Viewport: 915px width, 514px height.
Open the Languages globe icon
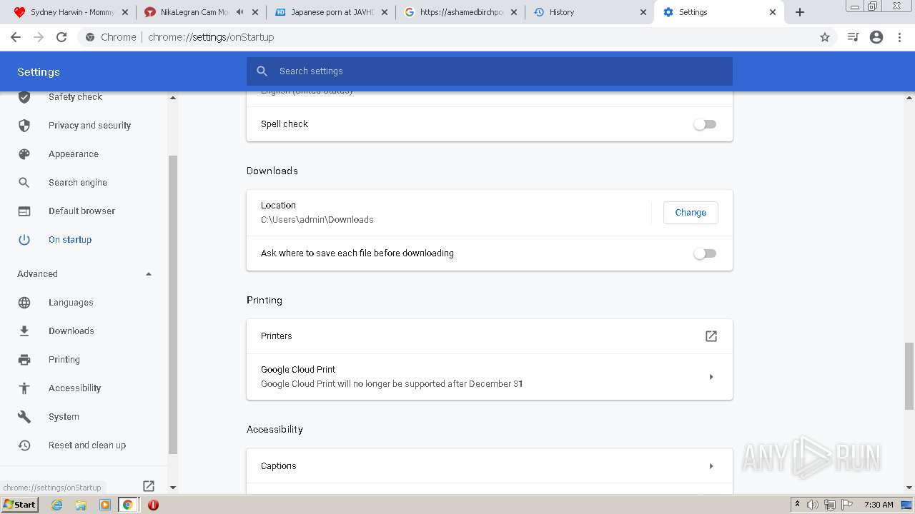coord(24,303)
